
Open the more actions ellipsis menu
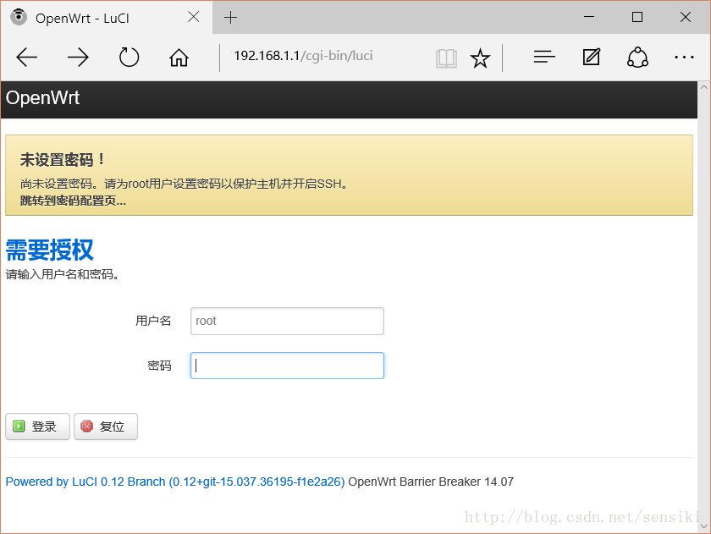pyautogui.click(x=684, y=57)
